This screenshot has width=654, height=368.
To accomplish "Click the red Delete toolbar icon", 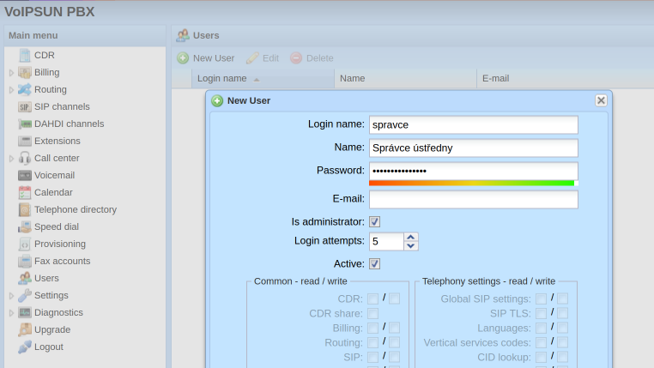I will [x=296, y=58].
